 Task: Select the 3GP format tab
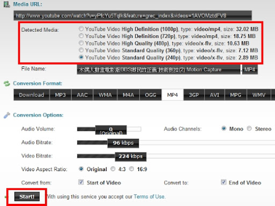pos(194,95)
